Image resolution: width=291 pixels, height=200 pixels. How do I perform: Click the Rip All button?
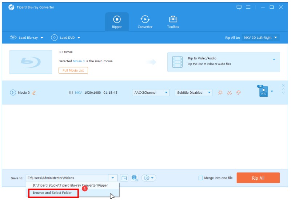pyautogui.click(x=258, y=178)
